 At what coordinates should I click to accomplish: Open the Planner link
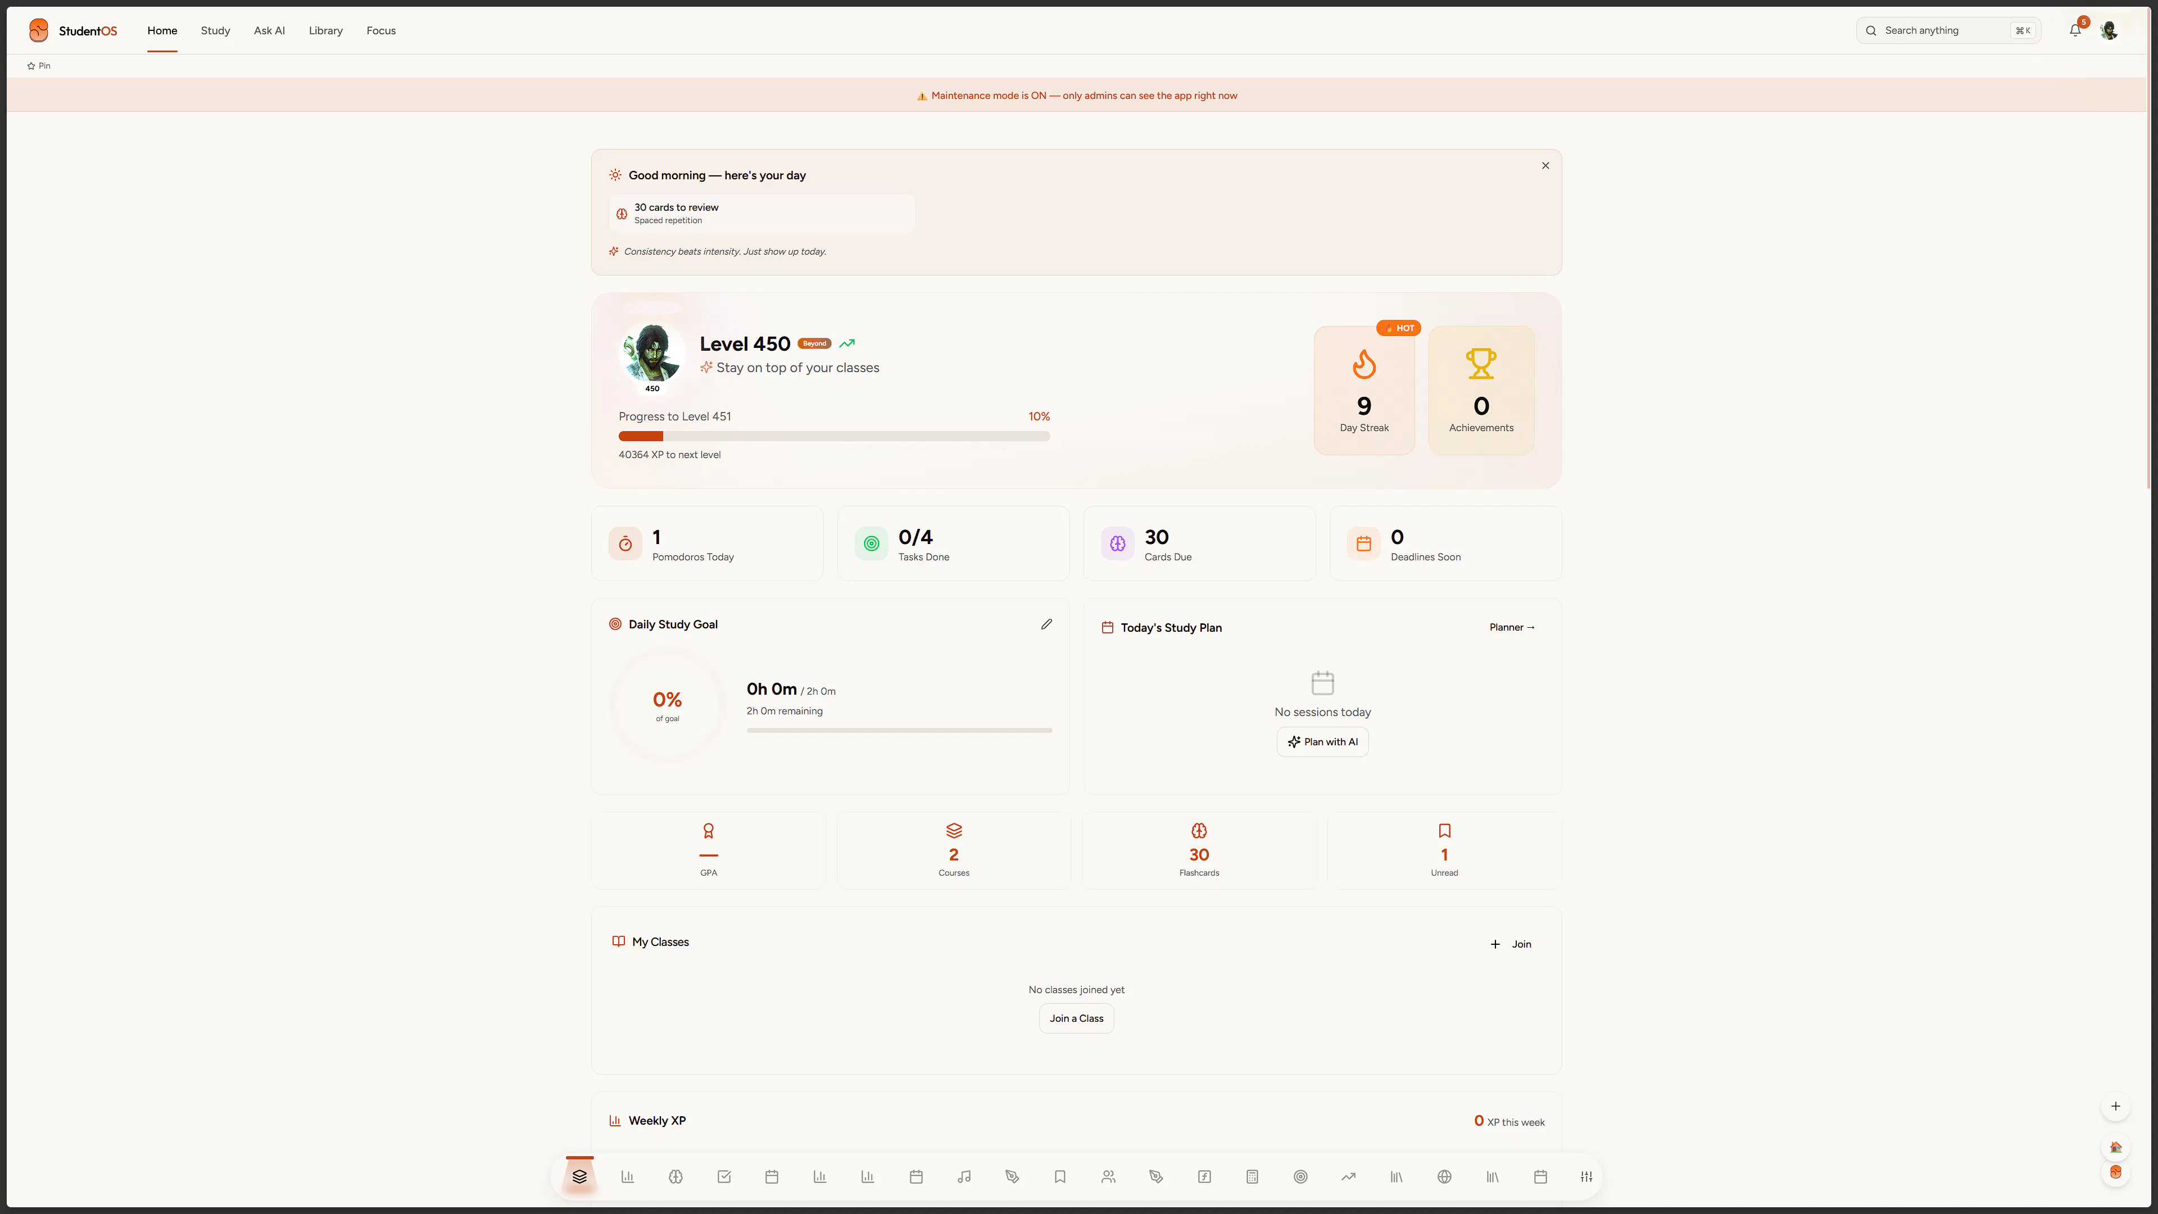coord(1512,628)
